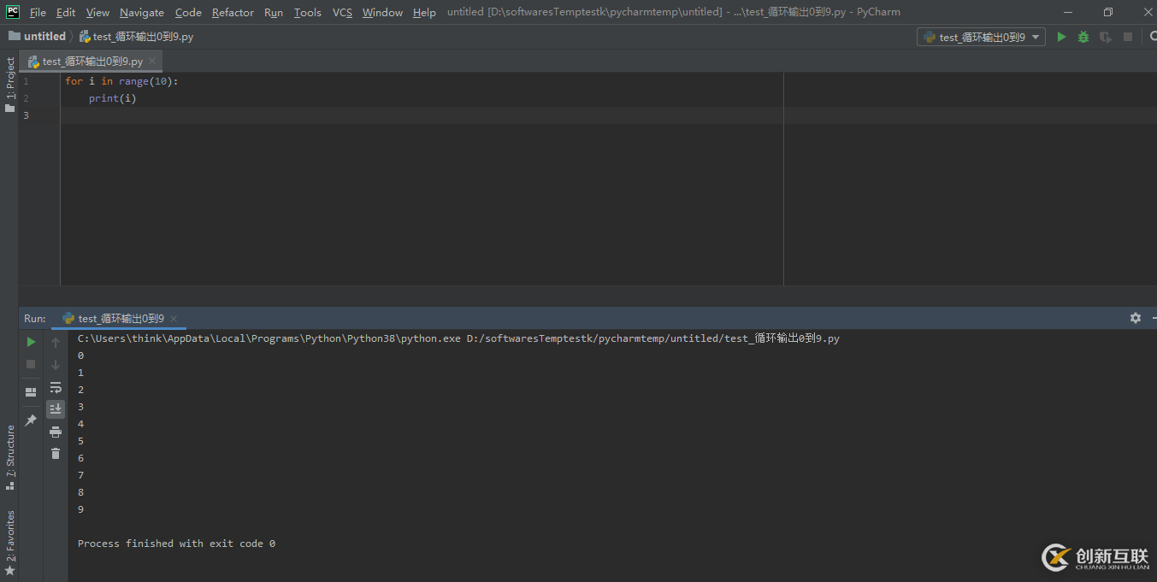
Task: Click the 'print(i)' code line
Action: 112,98
